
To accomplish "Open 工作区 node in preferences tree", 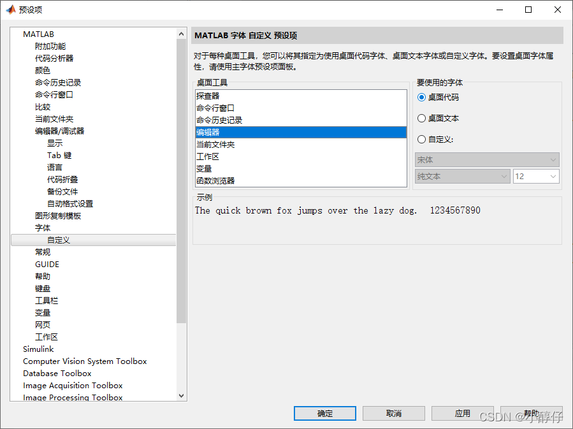I will tap(47, 337).
